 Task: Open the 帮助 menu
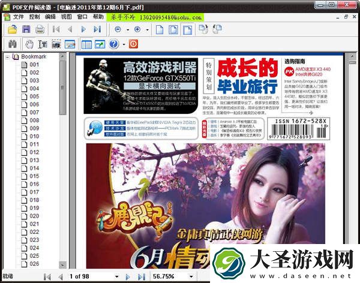tap(98, 17)
